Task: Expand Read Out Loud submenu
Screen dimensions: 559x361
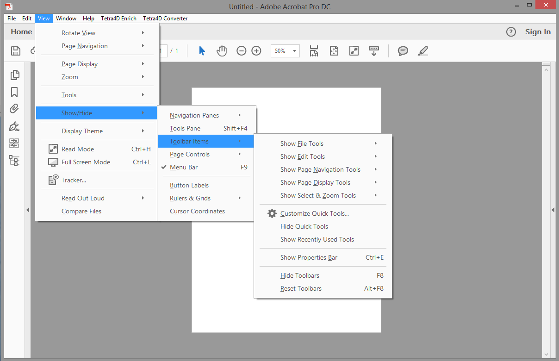Action: tap(97, 198)
